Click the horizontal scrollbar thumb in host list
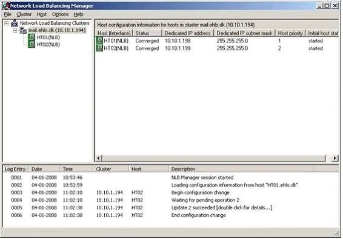The height and width of the screenshot is (239, 343). (214, 158)
